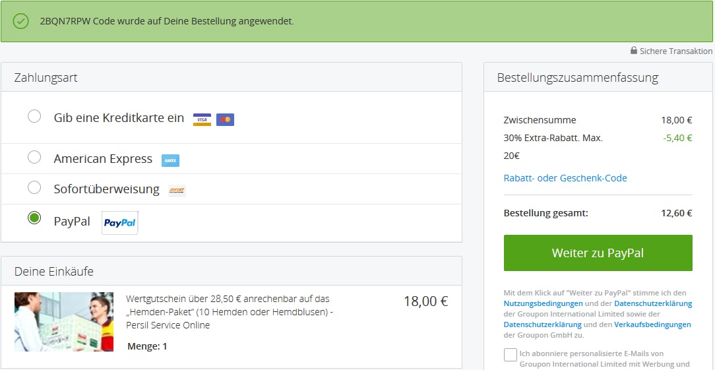This screenshot has width=715, height=370.
Task: Click the AMEX card icon
Action: (x=170, y=160)
